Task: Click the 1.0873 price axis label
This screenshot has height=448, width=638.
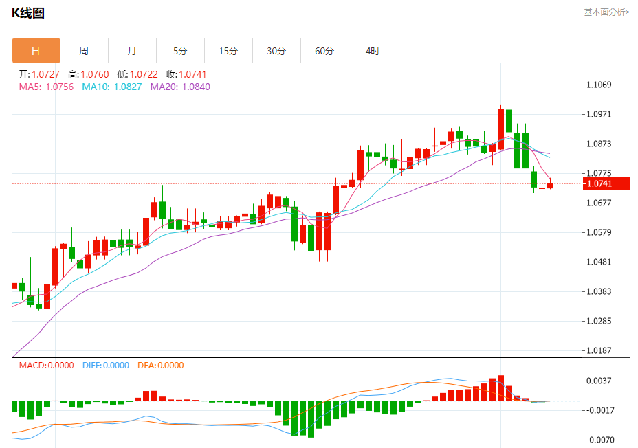Action: (599, 144)
